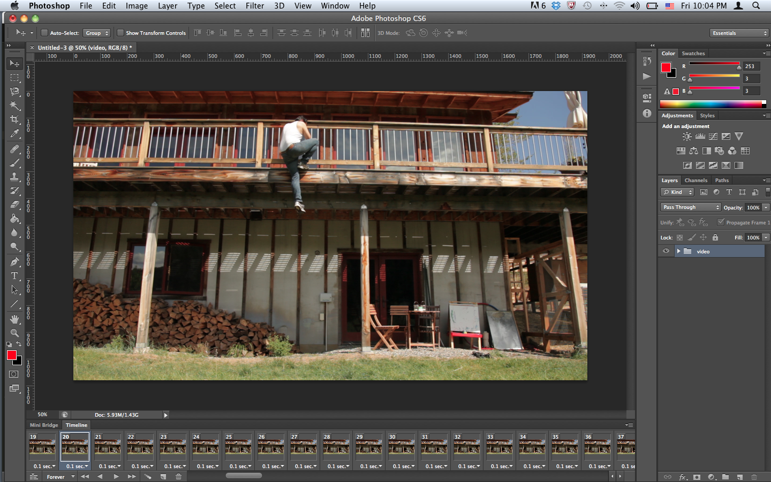This screenshot has width=771, height=482.
Task: Select the Magic Wand tool
Action: coord(14,106)
